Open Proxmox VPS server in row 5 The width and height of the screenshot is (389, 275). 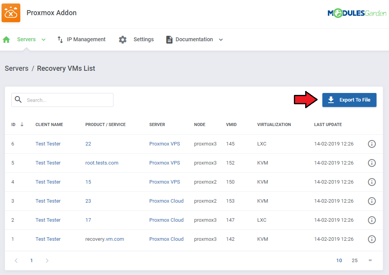[x=164, y=163]
